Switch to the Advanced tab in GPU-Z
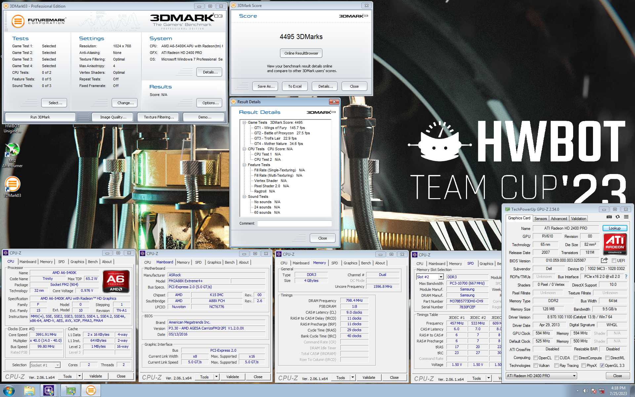Viewport: 635px width, 397px height. 559,218
